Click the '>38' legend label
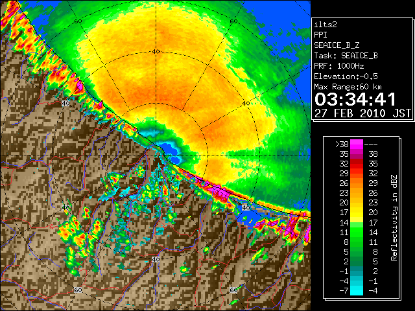Screen dimensions: 415x311 [x=342, y=144]
